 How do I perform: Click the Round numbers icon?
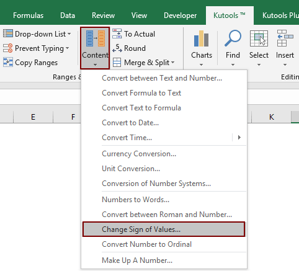117,48
